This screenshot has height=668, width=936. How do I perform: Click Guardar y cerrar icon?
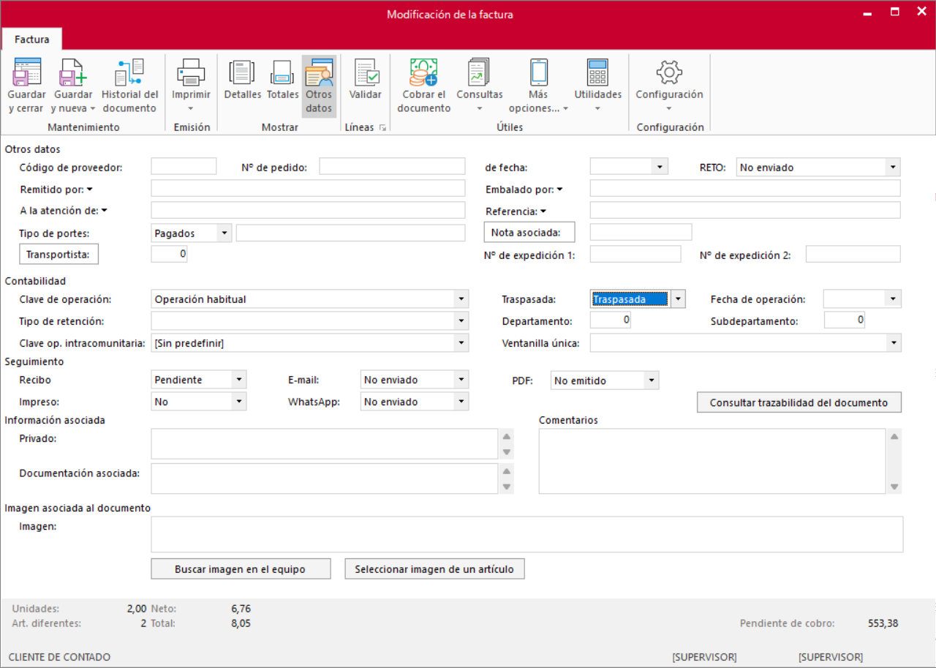click(x=27, y=72)
